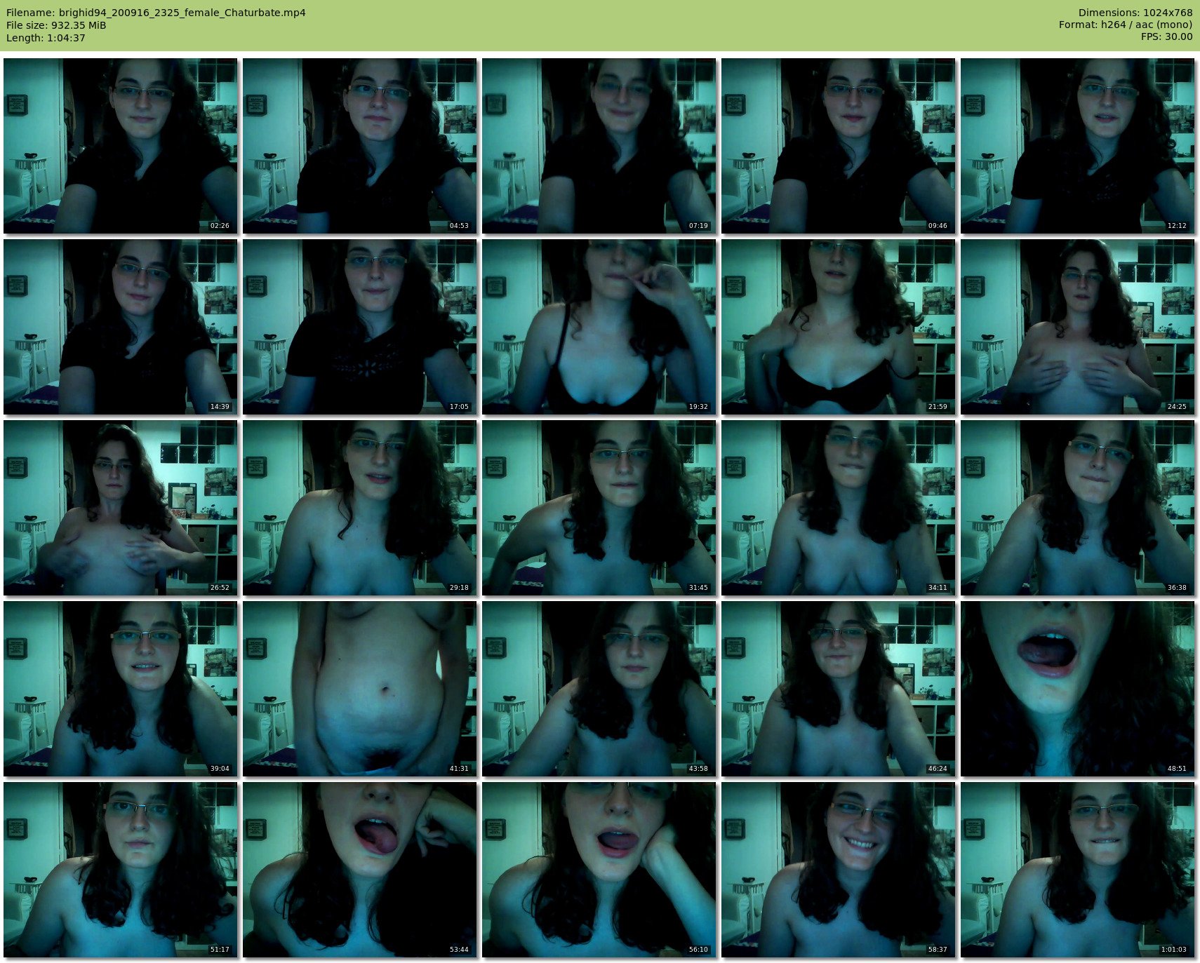The height and width of the screenshot is (963, 1200).
Task: Click the thumbnail timestamped 02:26
Action: pos(120,145)
